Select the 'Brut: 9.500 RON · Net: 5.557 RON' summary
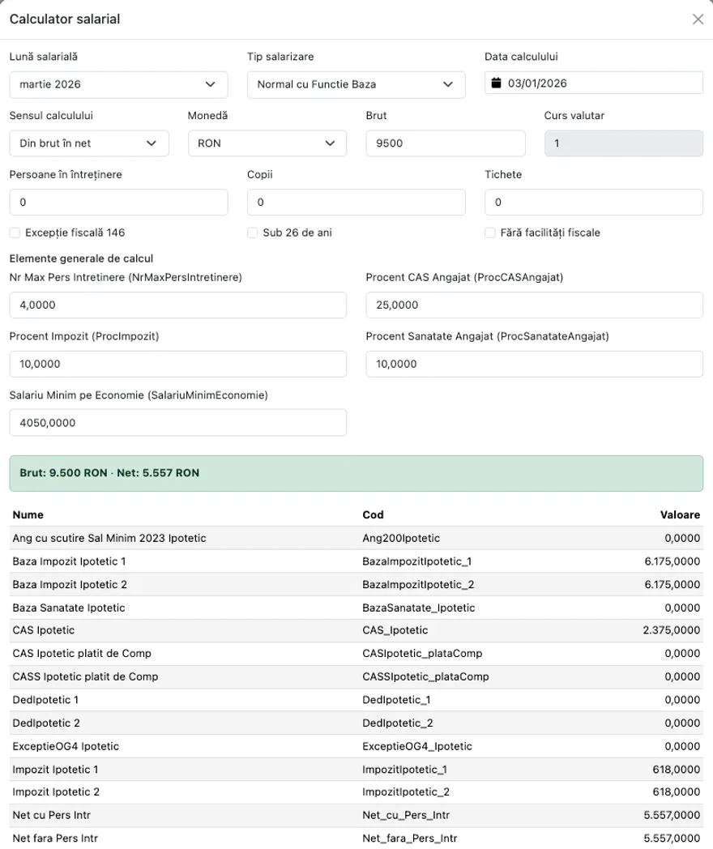 point(356,473)
